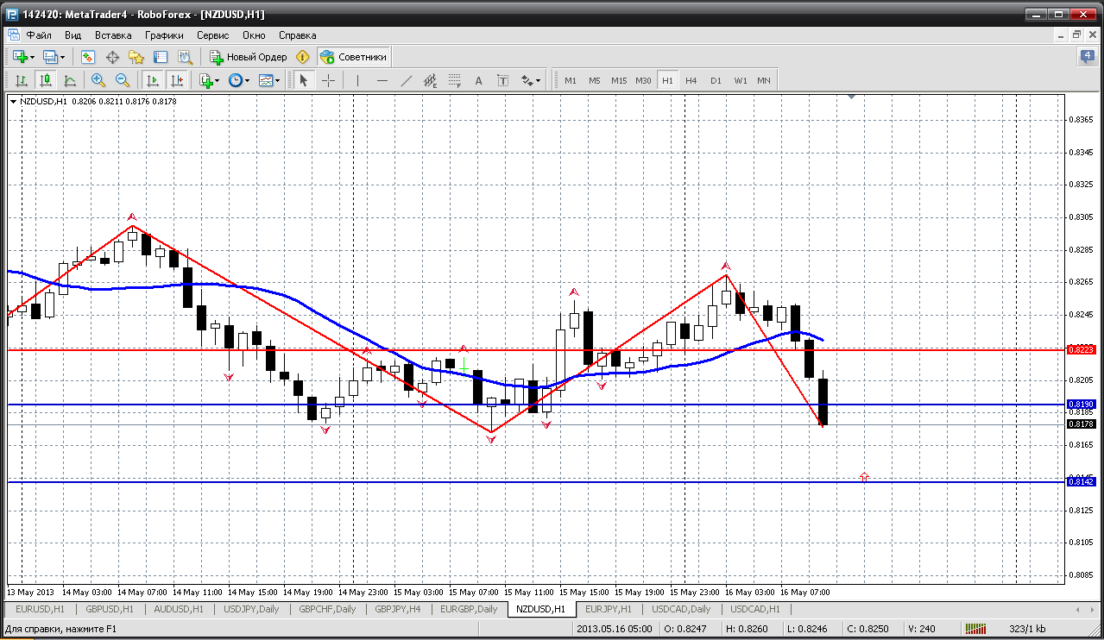Select the M15 timeframe

point(619,80)
